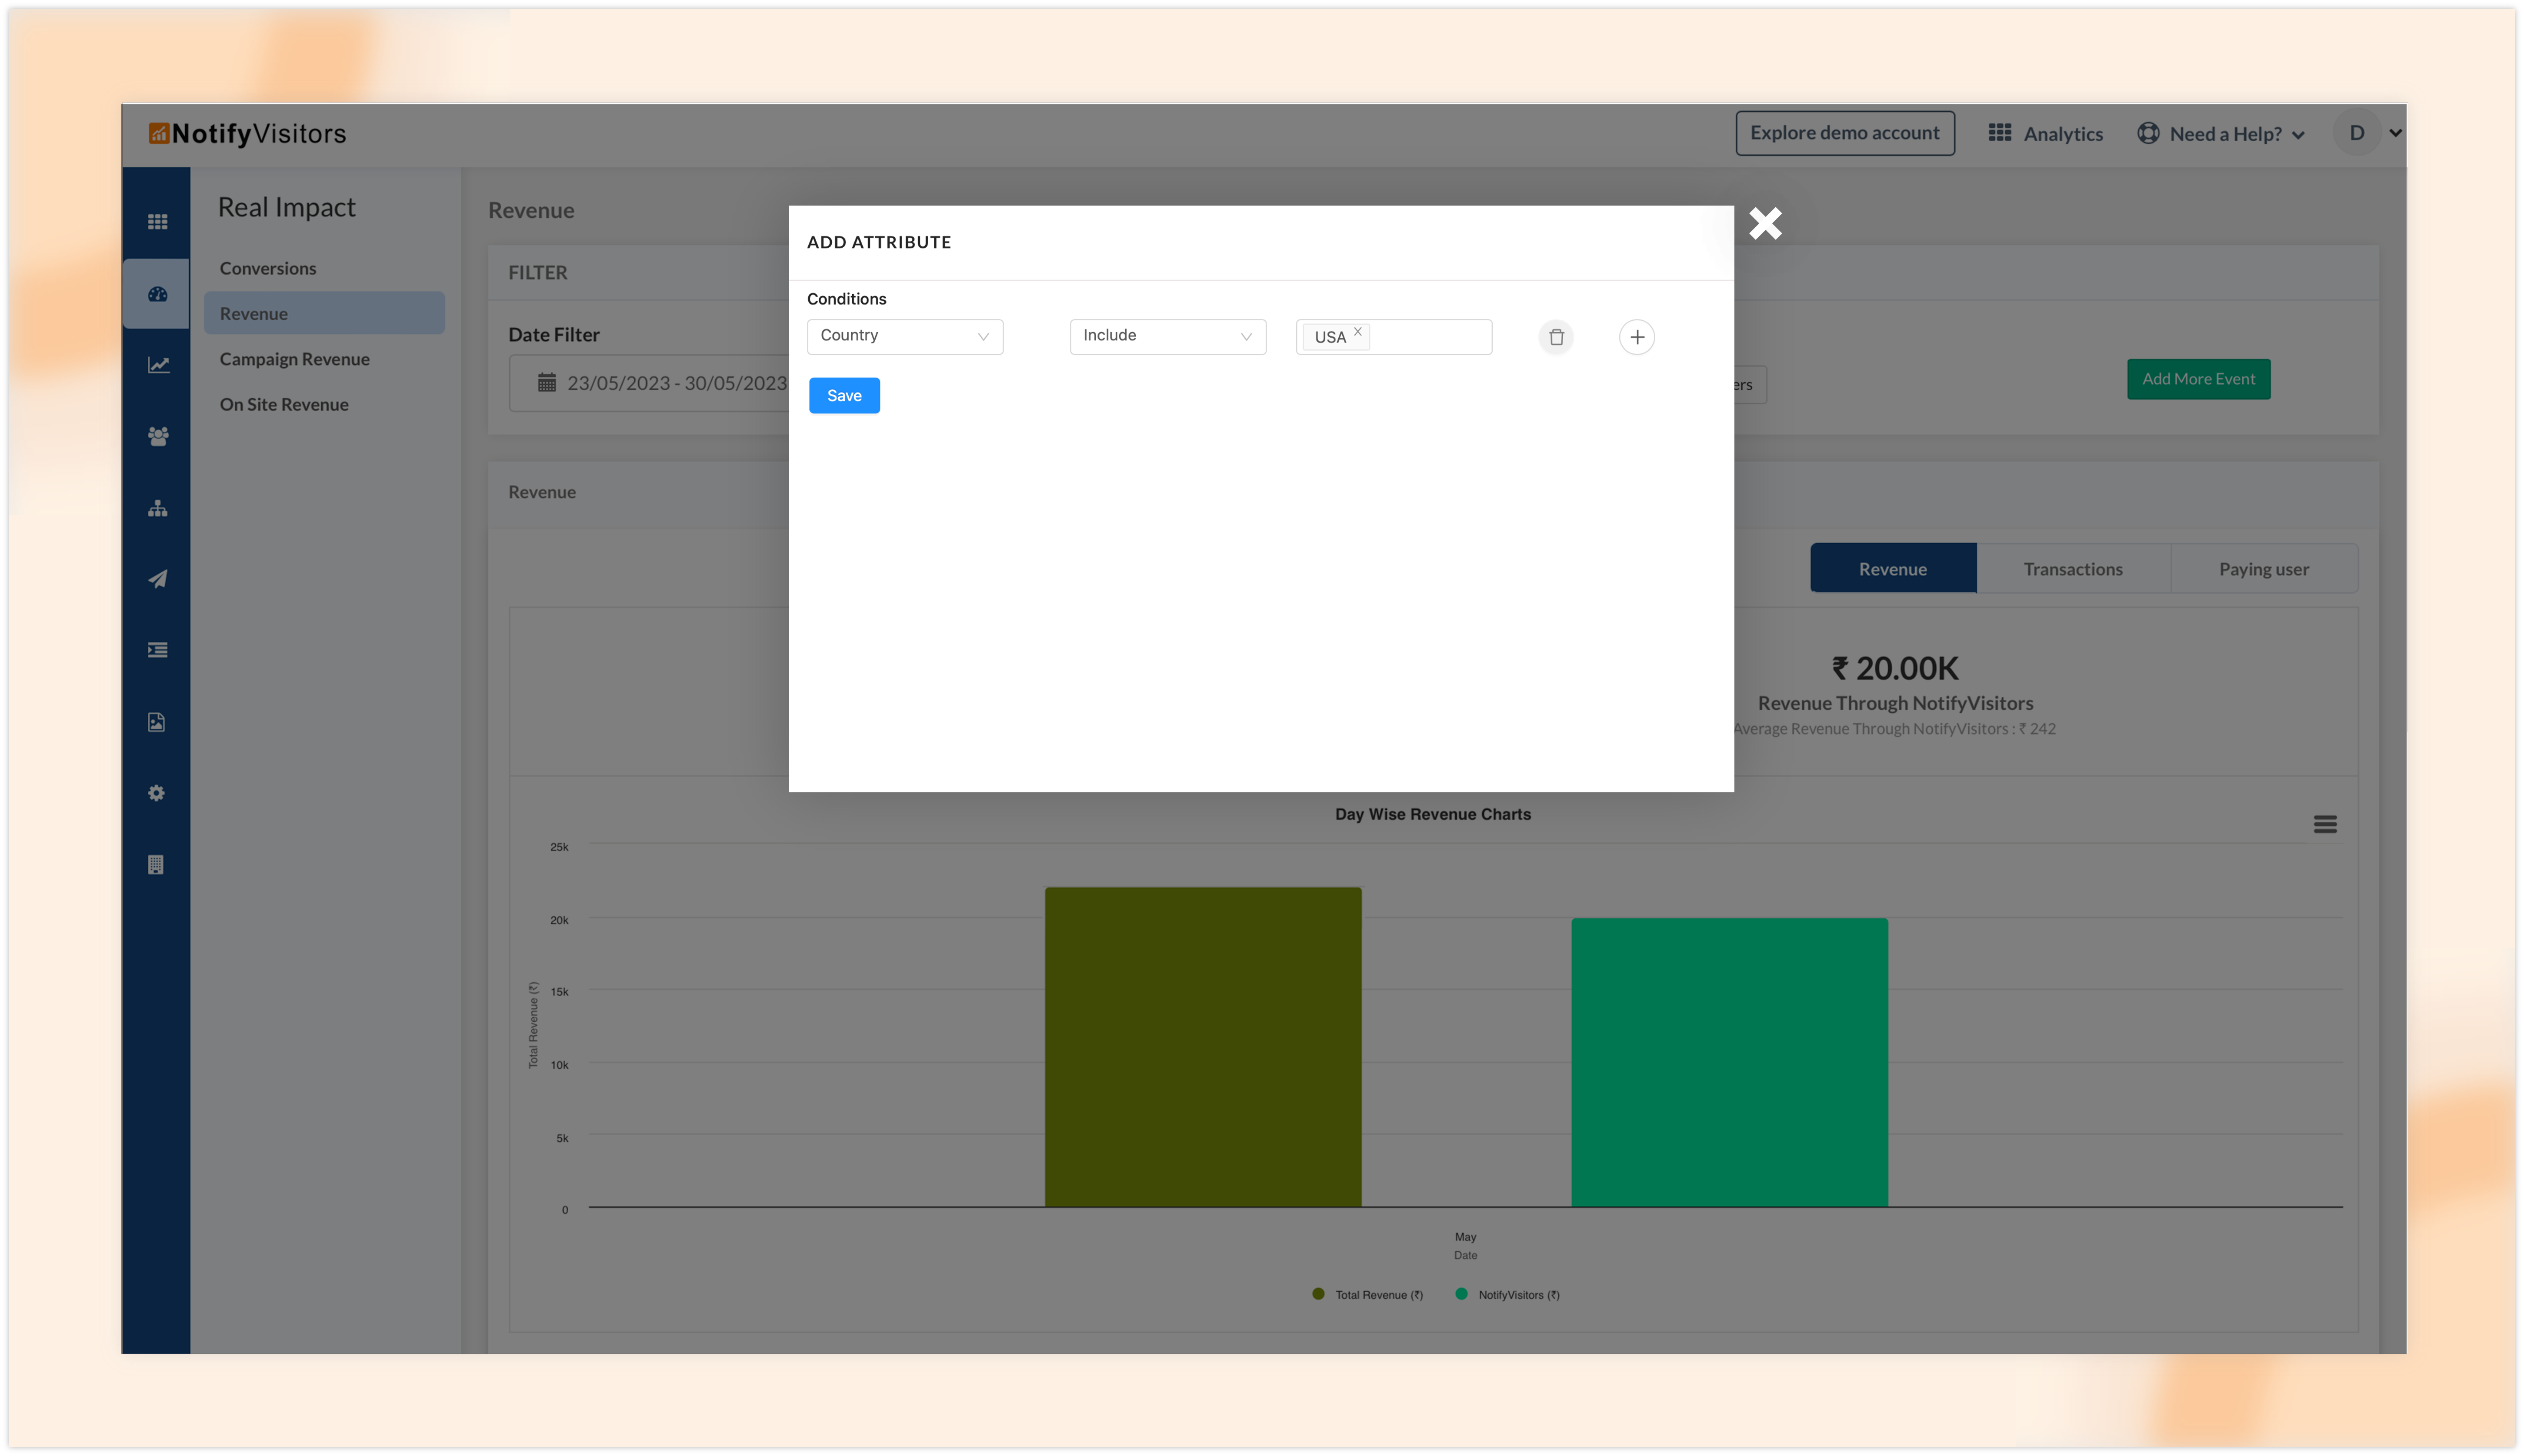
Task: Click Add More Event button
Action: (x=2198, y=378)
